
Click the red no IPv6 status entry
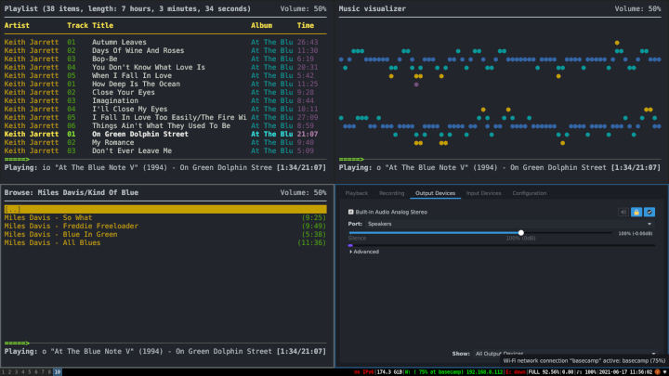click(x=364, y=372)
